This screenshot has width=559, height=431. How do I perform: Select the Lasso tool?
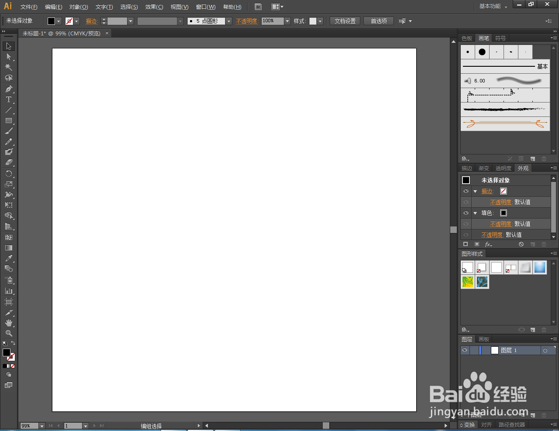point(9,78)
